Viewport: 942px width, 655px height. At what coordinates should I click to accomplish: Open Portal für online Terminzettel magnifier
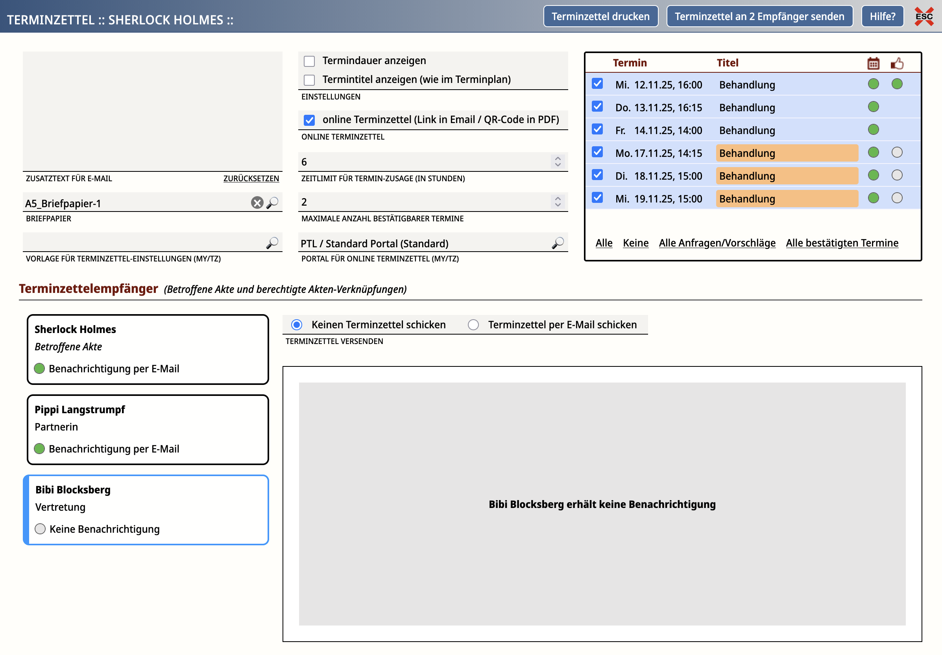(558, 243)
